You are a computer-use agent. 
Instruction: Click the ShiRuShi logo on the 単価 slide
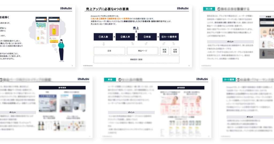(202, 79)
